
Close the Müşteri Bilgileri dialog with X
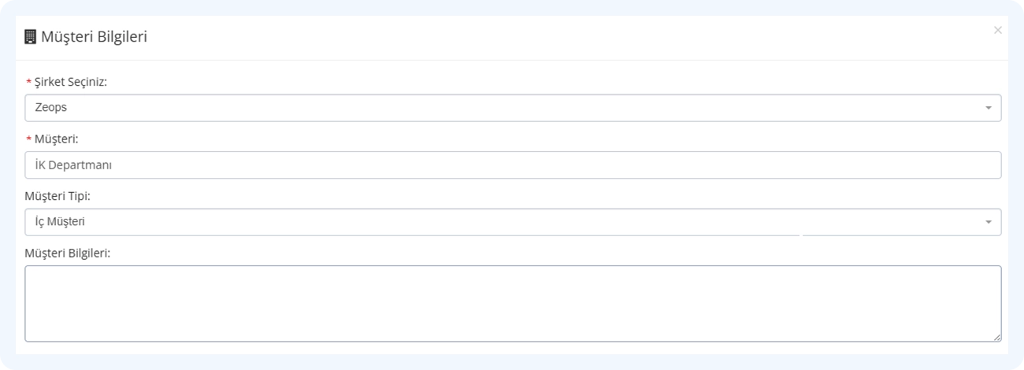(x=997, y=30)
